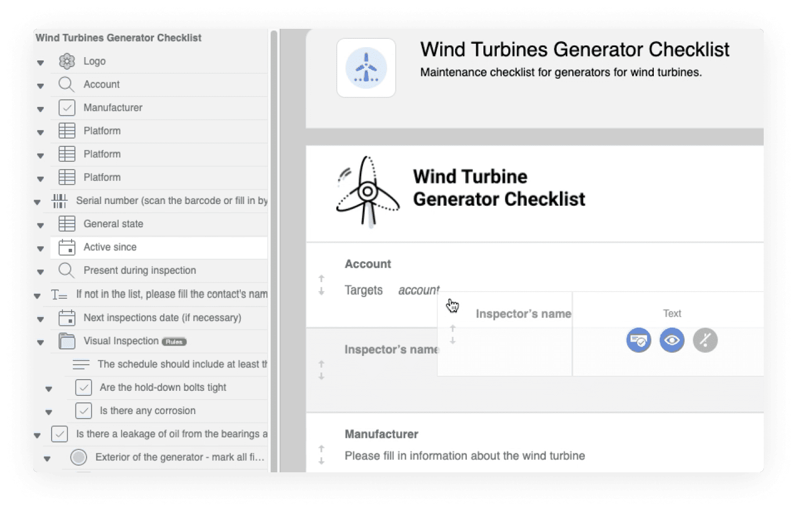Viewport: 797px width, 510px height.
Task: Click the reorder arrows beside the Manufacturer section
Action: coord(321,455)
